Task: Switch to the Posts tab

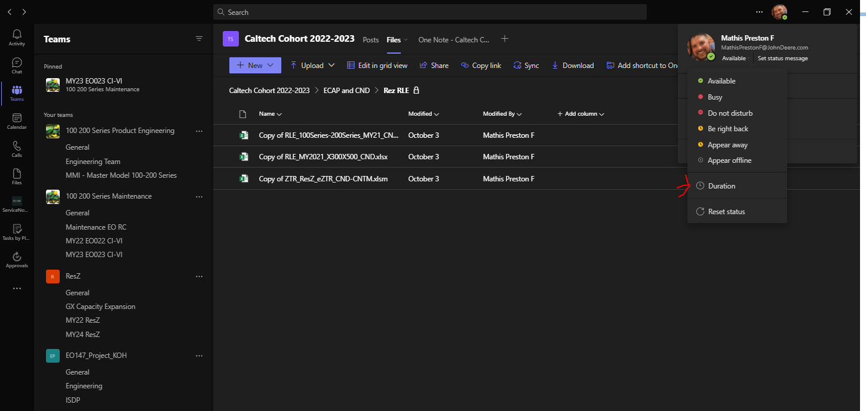Action: tap(371, 40)
